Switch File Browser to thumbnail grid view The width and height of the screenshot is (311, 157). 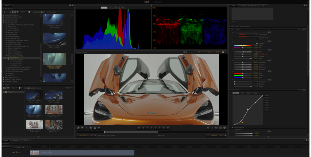pyautogui.click(x=14, y=12)
